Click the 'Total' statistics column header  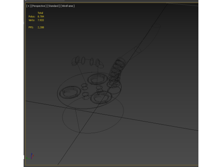[x=40, y=13]
